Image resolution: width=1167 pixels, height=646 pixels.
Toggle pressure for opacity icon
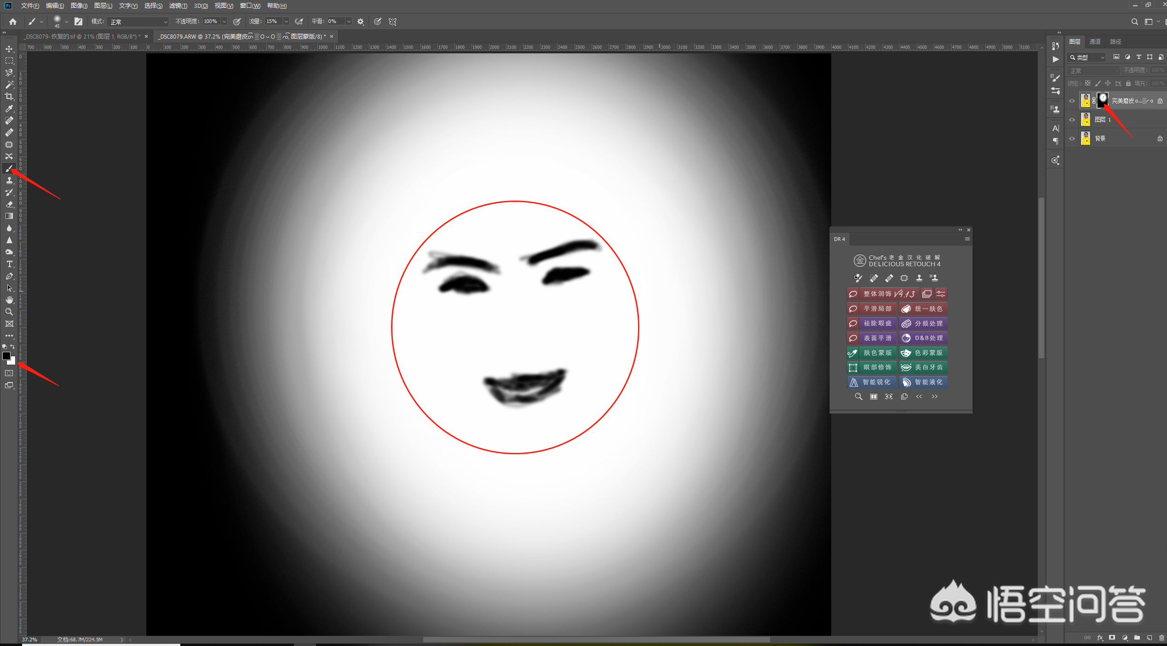coord(237,22)
